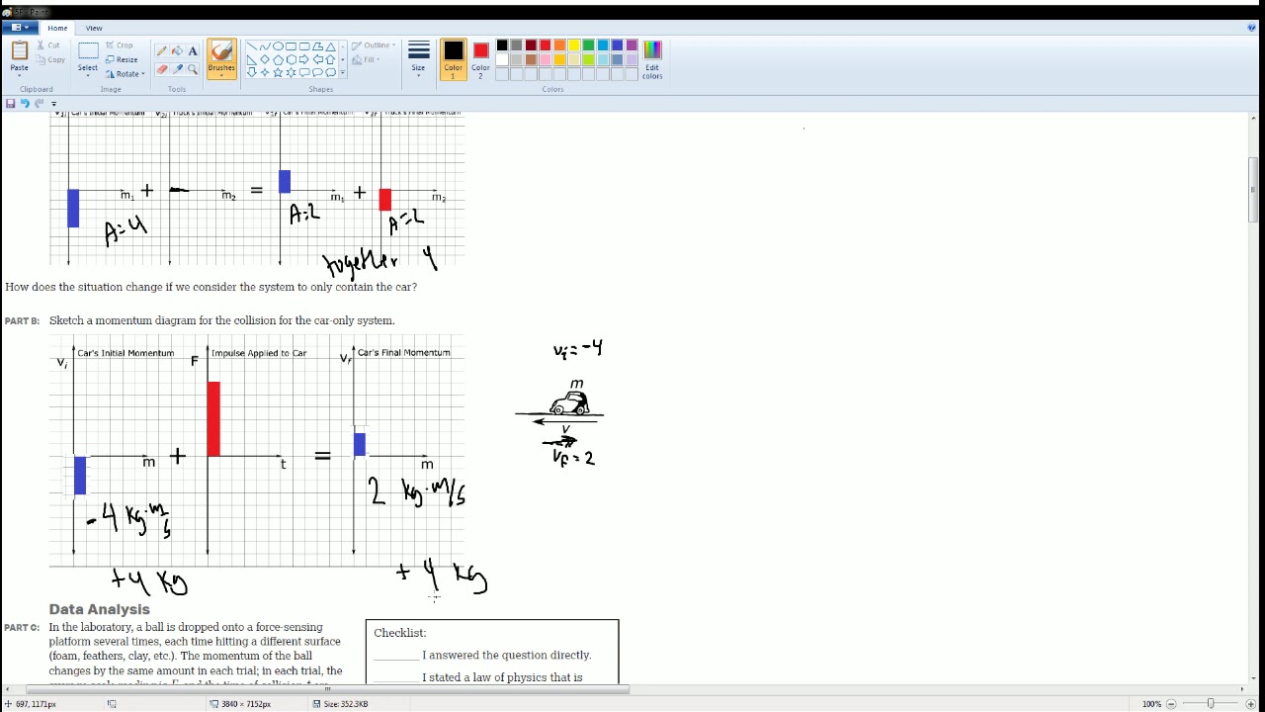
Task: Activate Color 2 background selector
Action: 480,59
